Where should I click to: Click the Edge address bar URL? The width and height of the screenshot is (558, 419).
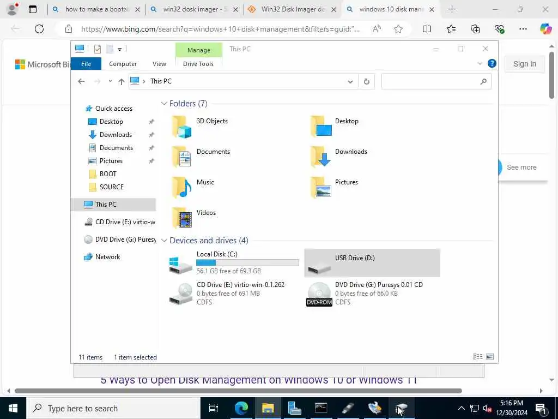click(x=220, y=29)
